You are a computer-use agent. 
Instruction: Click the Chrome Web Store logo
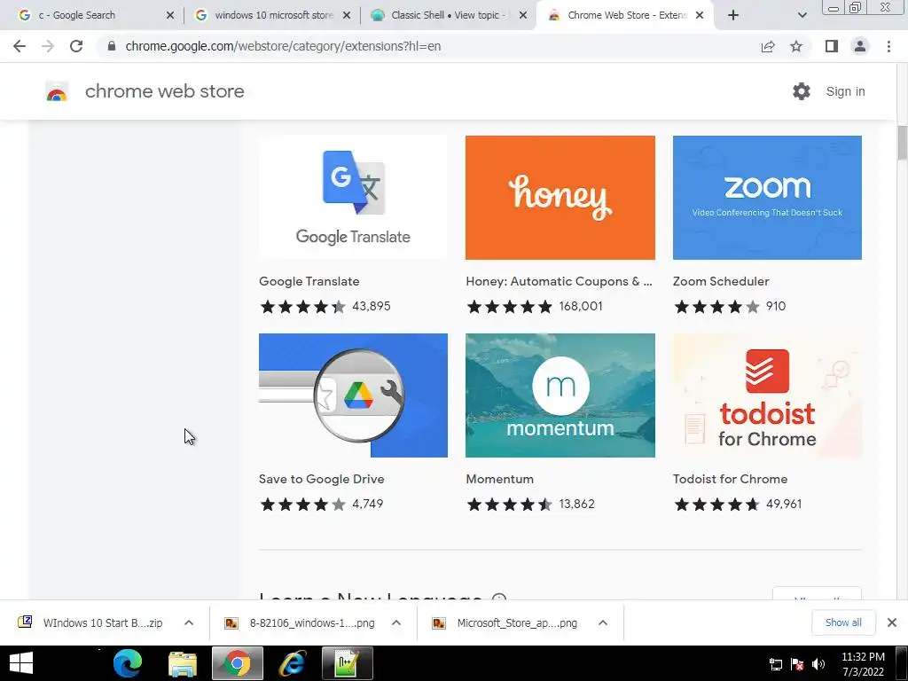click(57, 91)
